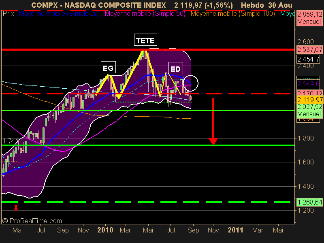
Task: Click Moyenne mobile (Simple 50) legend
Action: [x=145, y=14]
